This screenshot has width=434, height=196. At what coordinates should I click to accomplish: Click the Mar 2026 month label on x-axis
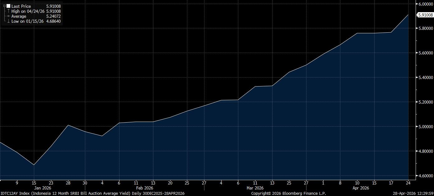(x=255, y=188)
